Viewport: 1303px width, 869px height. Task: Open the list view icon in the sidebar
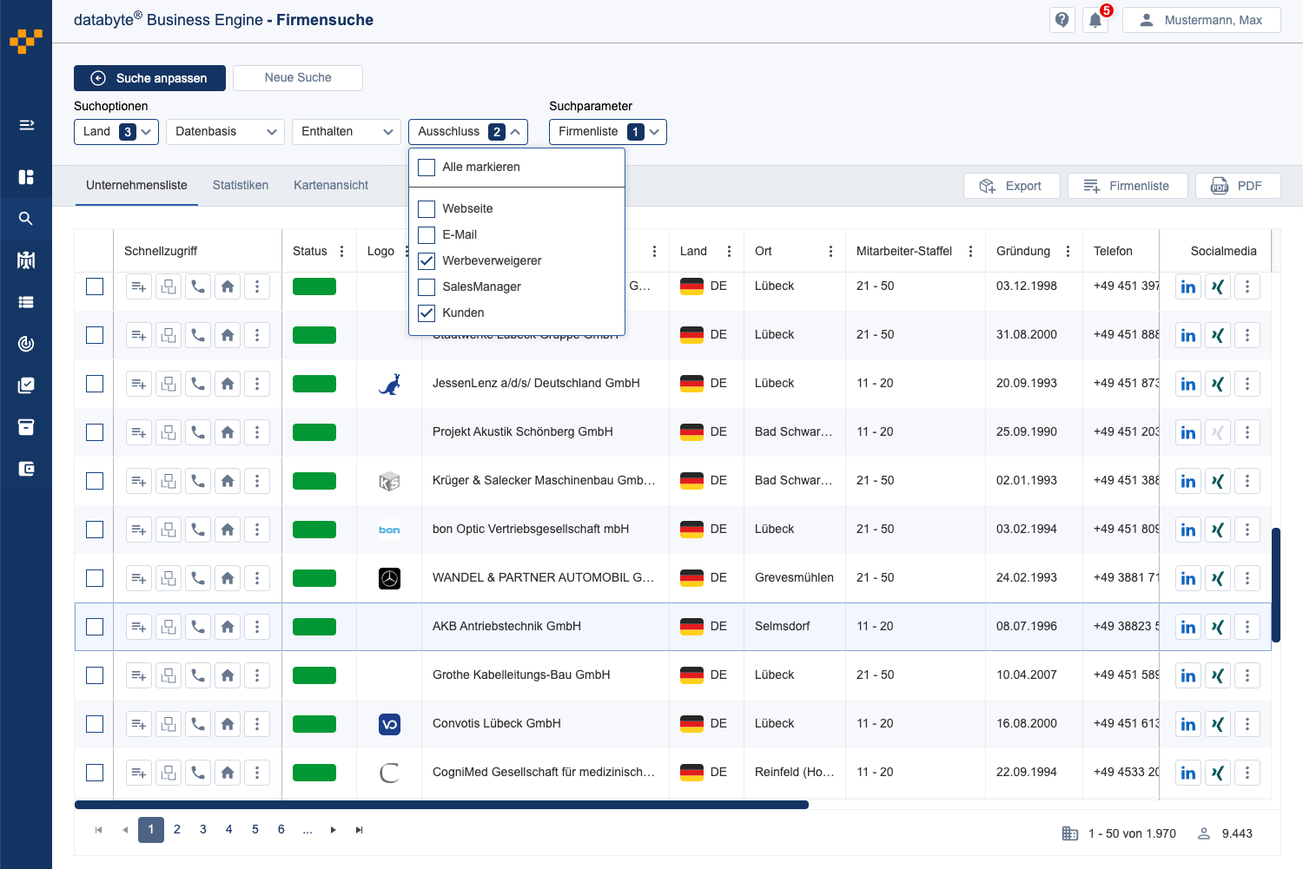click(x=26, y=302)
